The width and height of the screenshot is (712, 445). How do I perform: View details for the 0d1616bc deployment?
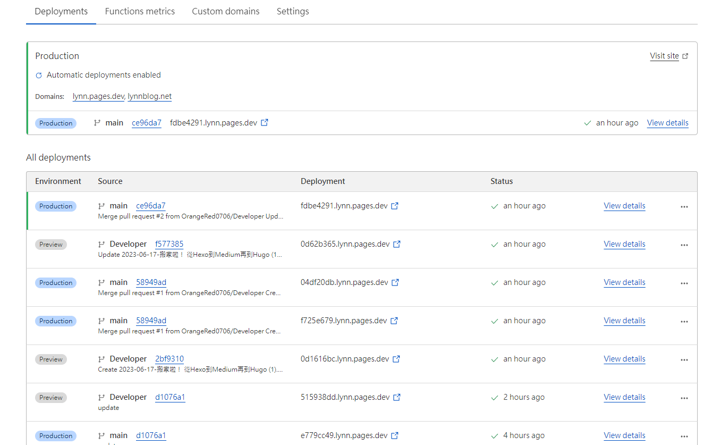pos(624,359)
